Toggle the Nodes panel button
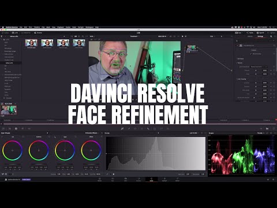The height and width of the screenshot is (208, 277). (250, 33)
